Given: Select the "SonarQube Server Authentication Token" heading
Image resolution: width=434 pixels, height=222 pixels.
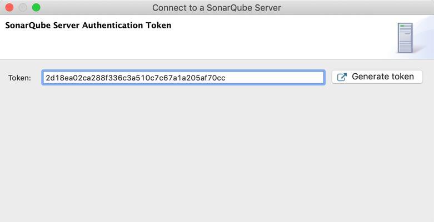Looking at the screenshot, I should (88, 26).
